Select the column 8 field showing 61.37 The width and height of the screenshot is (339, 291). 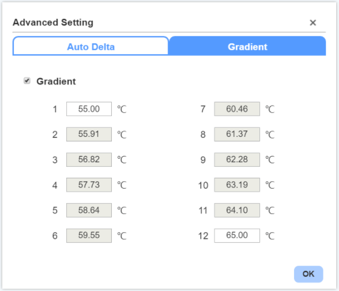tap(237, 134)
